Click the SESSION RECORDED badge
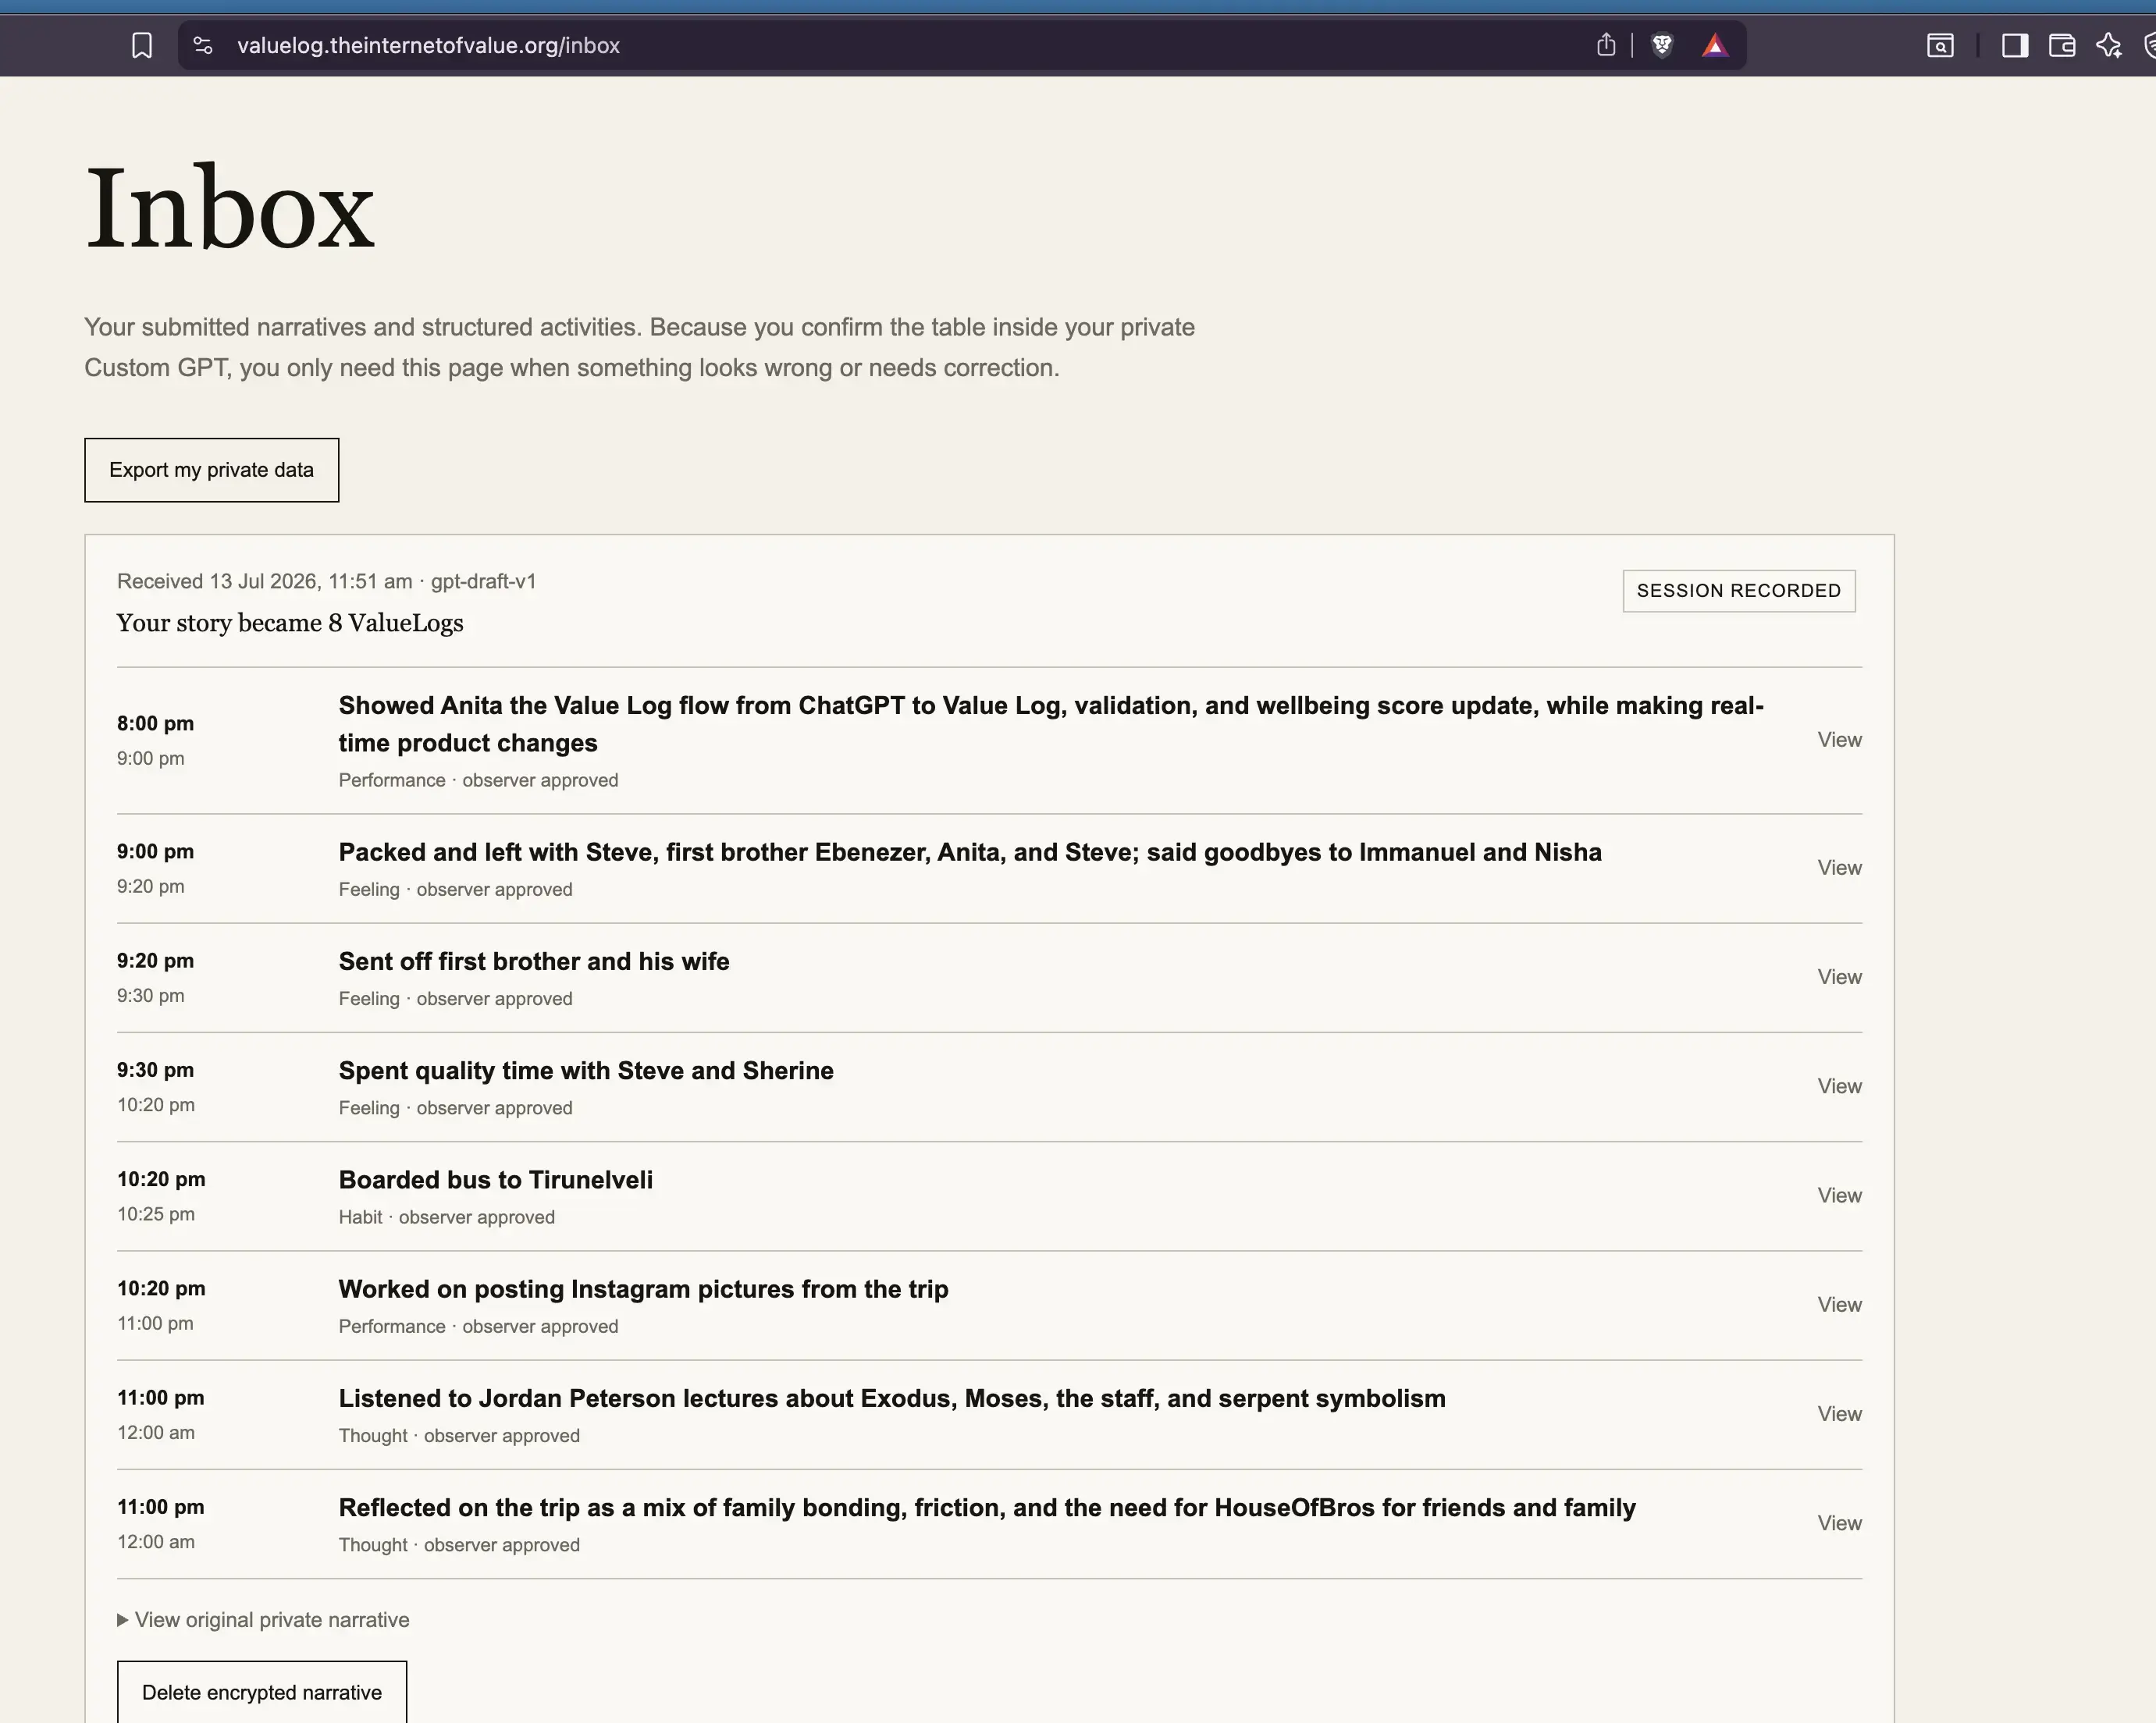This screenshot has width=2156, height=1723. (x=1739, y=591)
